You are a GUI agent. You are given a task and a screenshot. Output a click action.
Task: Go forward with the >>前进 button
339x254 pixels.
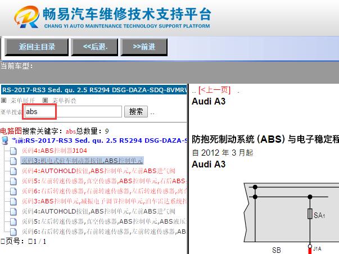pyautogui.click(x=144, y=47)
